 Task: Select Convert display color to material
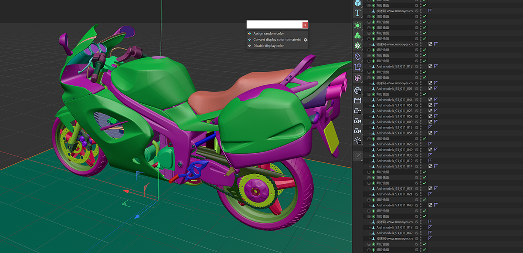tap(277, 40)
